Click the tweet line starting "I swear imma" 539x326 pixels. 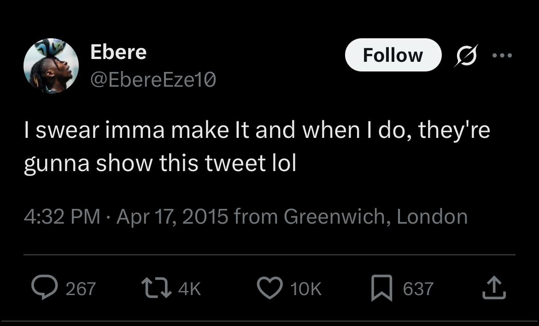(x=257, y=130)
